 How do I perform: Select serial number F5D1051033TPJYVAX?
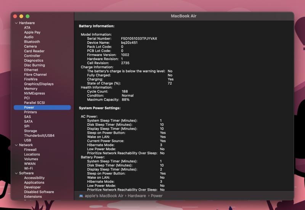pyautogui.click(x=139, y=38)
